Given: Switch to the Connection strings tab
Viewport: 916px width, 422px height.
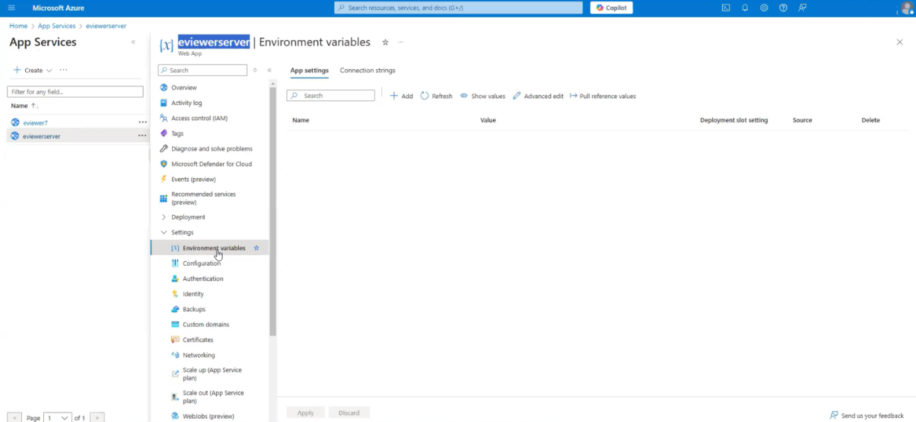Looking at the screenshot, I should pyautogui.click(x=367, y=70).
